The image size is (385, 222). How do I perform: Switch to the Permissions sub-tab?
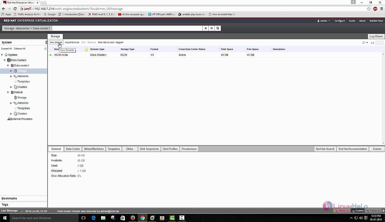[189, 149]
